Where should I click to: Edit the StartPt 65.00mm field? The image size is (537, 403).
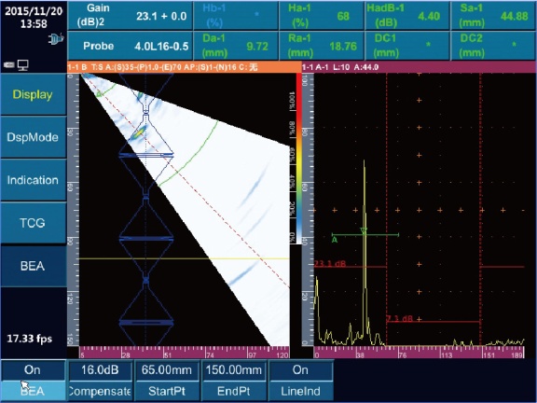(167, 381)
